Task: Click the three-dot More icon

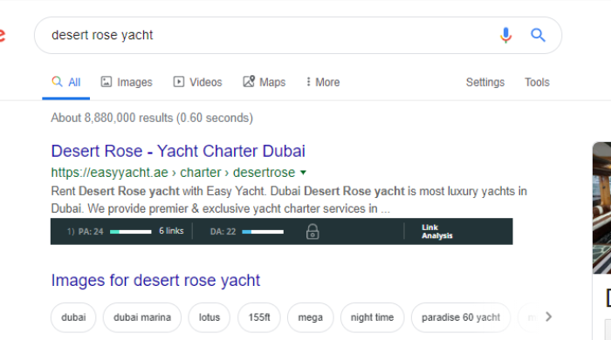Action: (308, 82)
